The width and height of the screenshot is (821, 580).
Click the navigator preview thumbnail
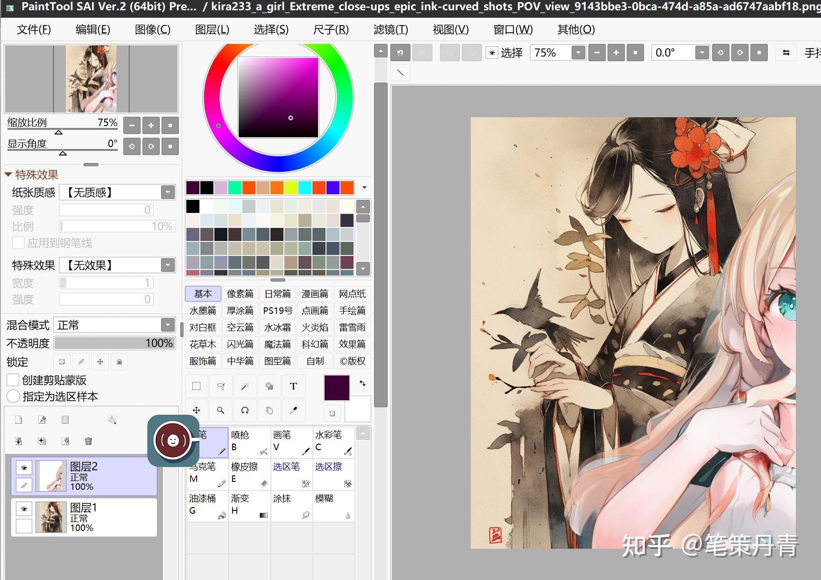coord(91,78)
